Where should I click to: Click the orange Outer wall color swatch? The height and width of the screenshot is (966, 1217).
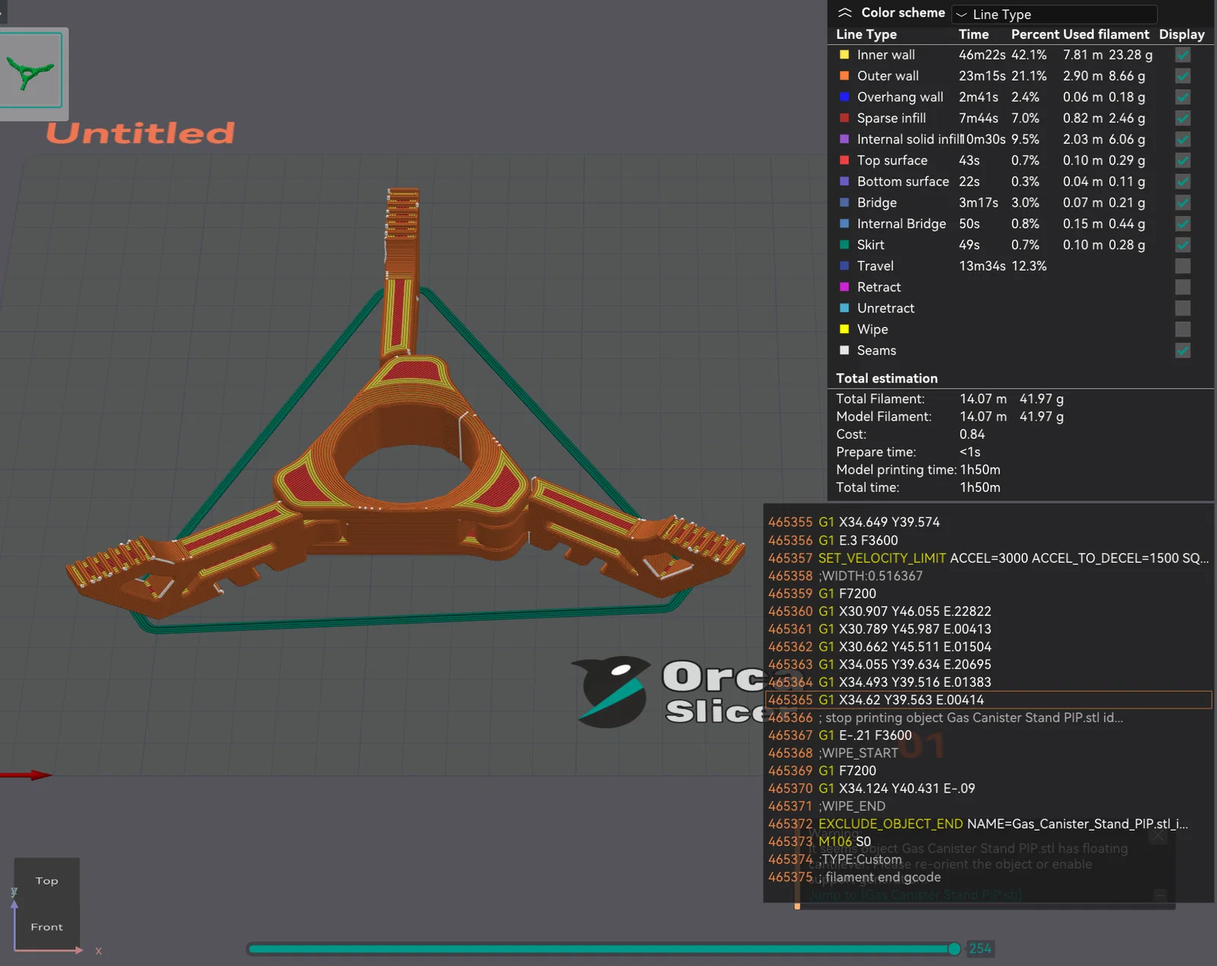coord(844,76)
